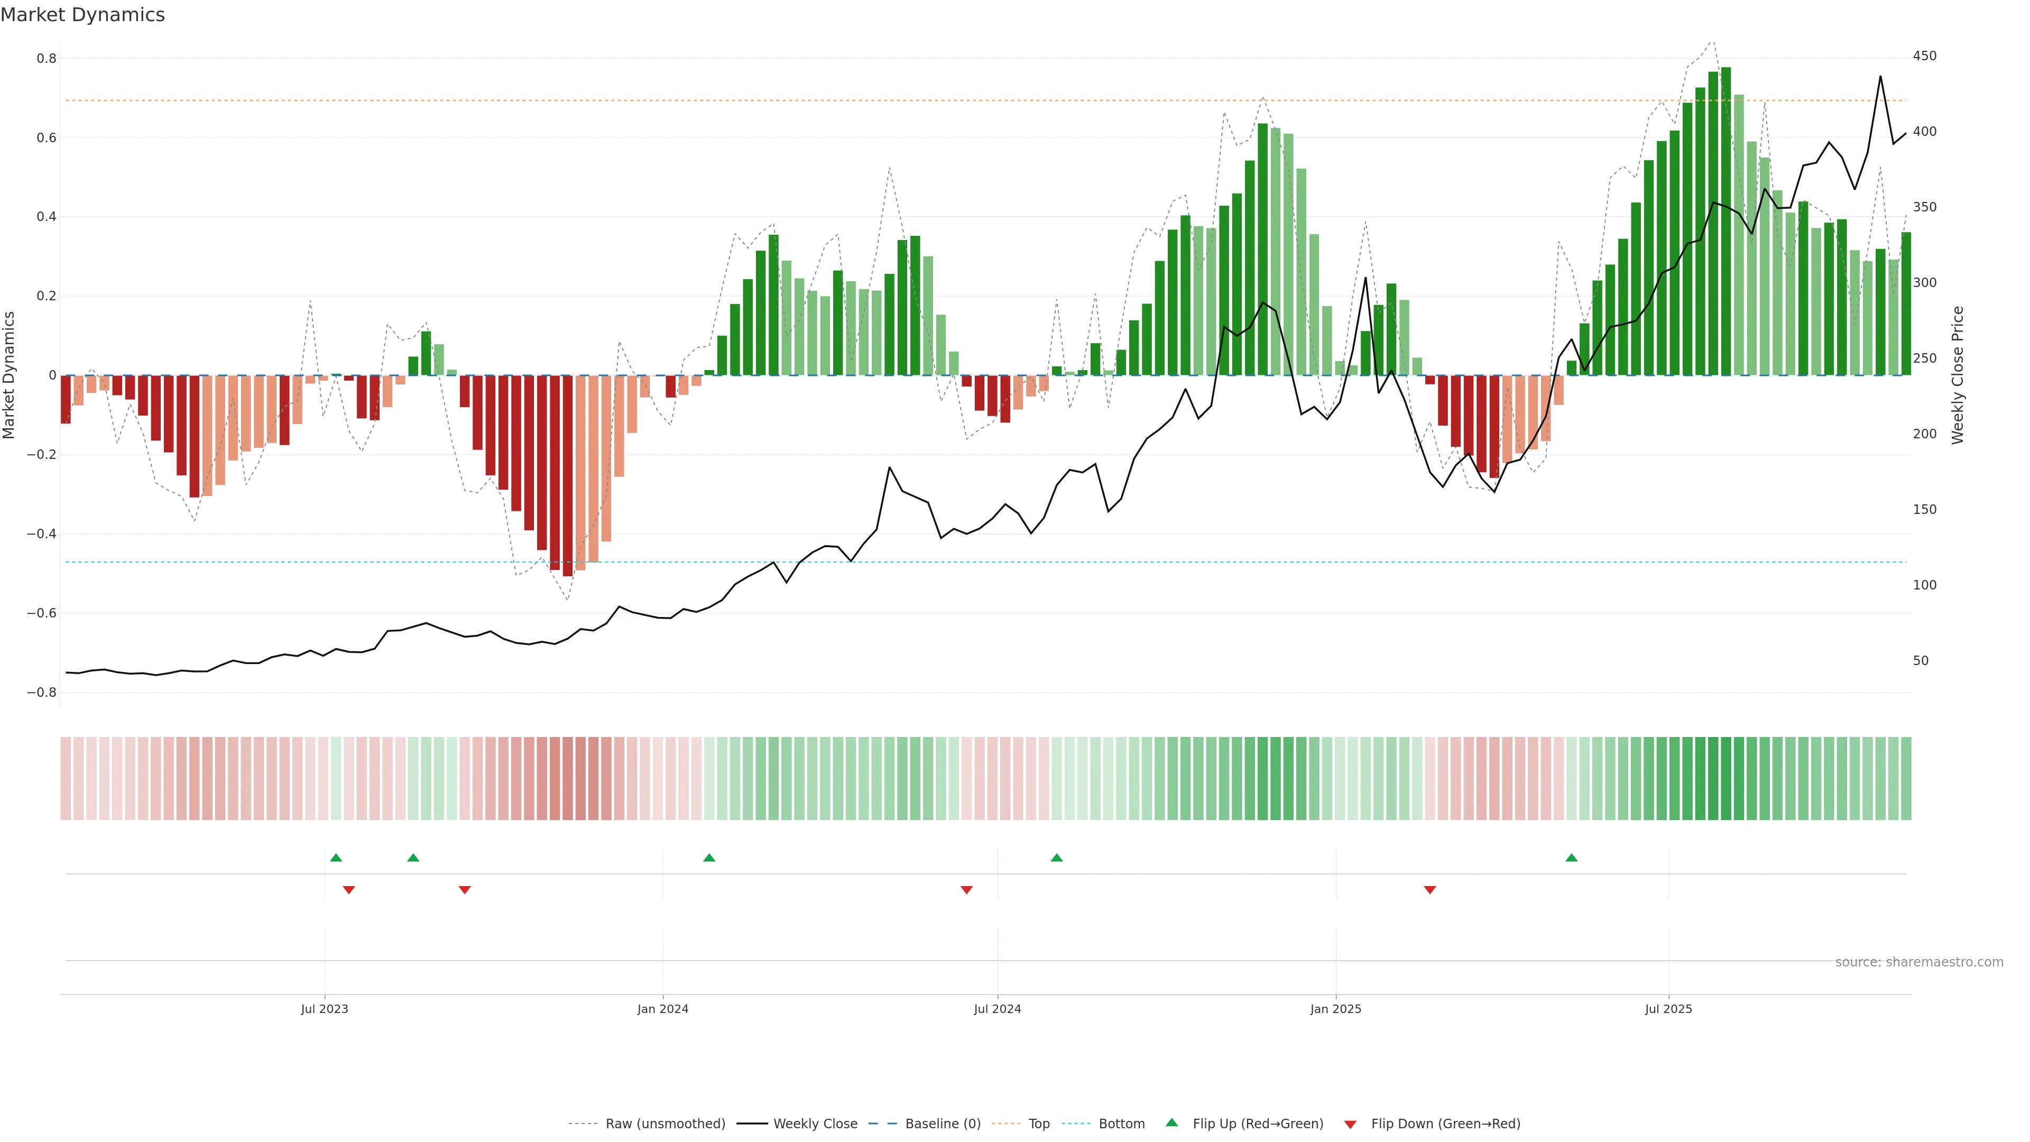Hide the Bottom threshold via its legend label
The width and height of the screenshot is (2030, 1142).
click(x=1121, y=1124)
